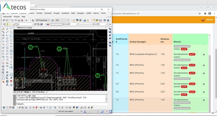The height and width of the screenshot is (116, 217).
Task: Expand the layer list dropdown showing 0
Action: coord(33,24)
